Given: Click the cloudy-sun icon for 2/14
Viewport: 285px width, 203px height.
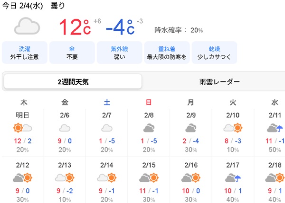Looking at the screenshot, I should point(107,177).
